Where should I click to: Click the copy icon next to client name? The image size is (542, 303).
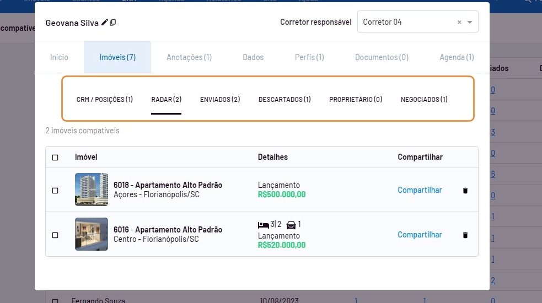pos(113,23)
